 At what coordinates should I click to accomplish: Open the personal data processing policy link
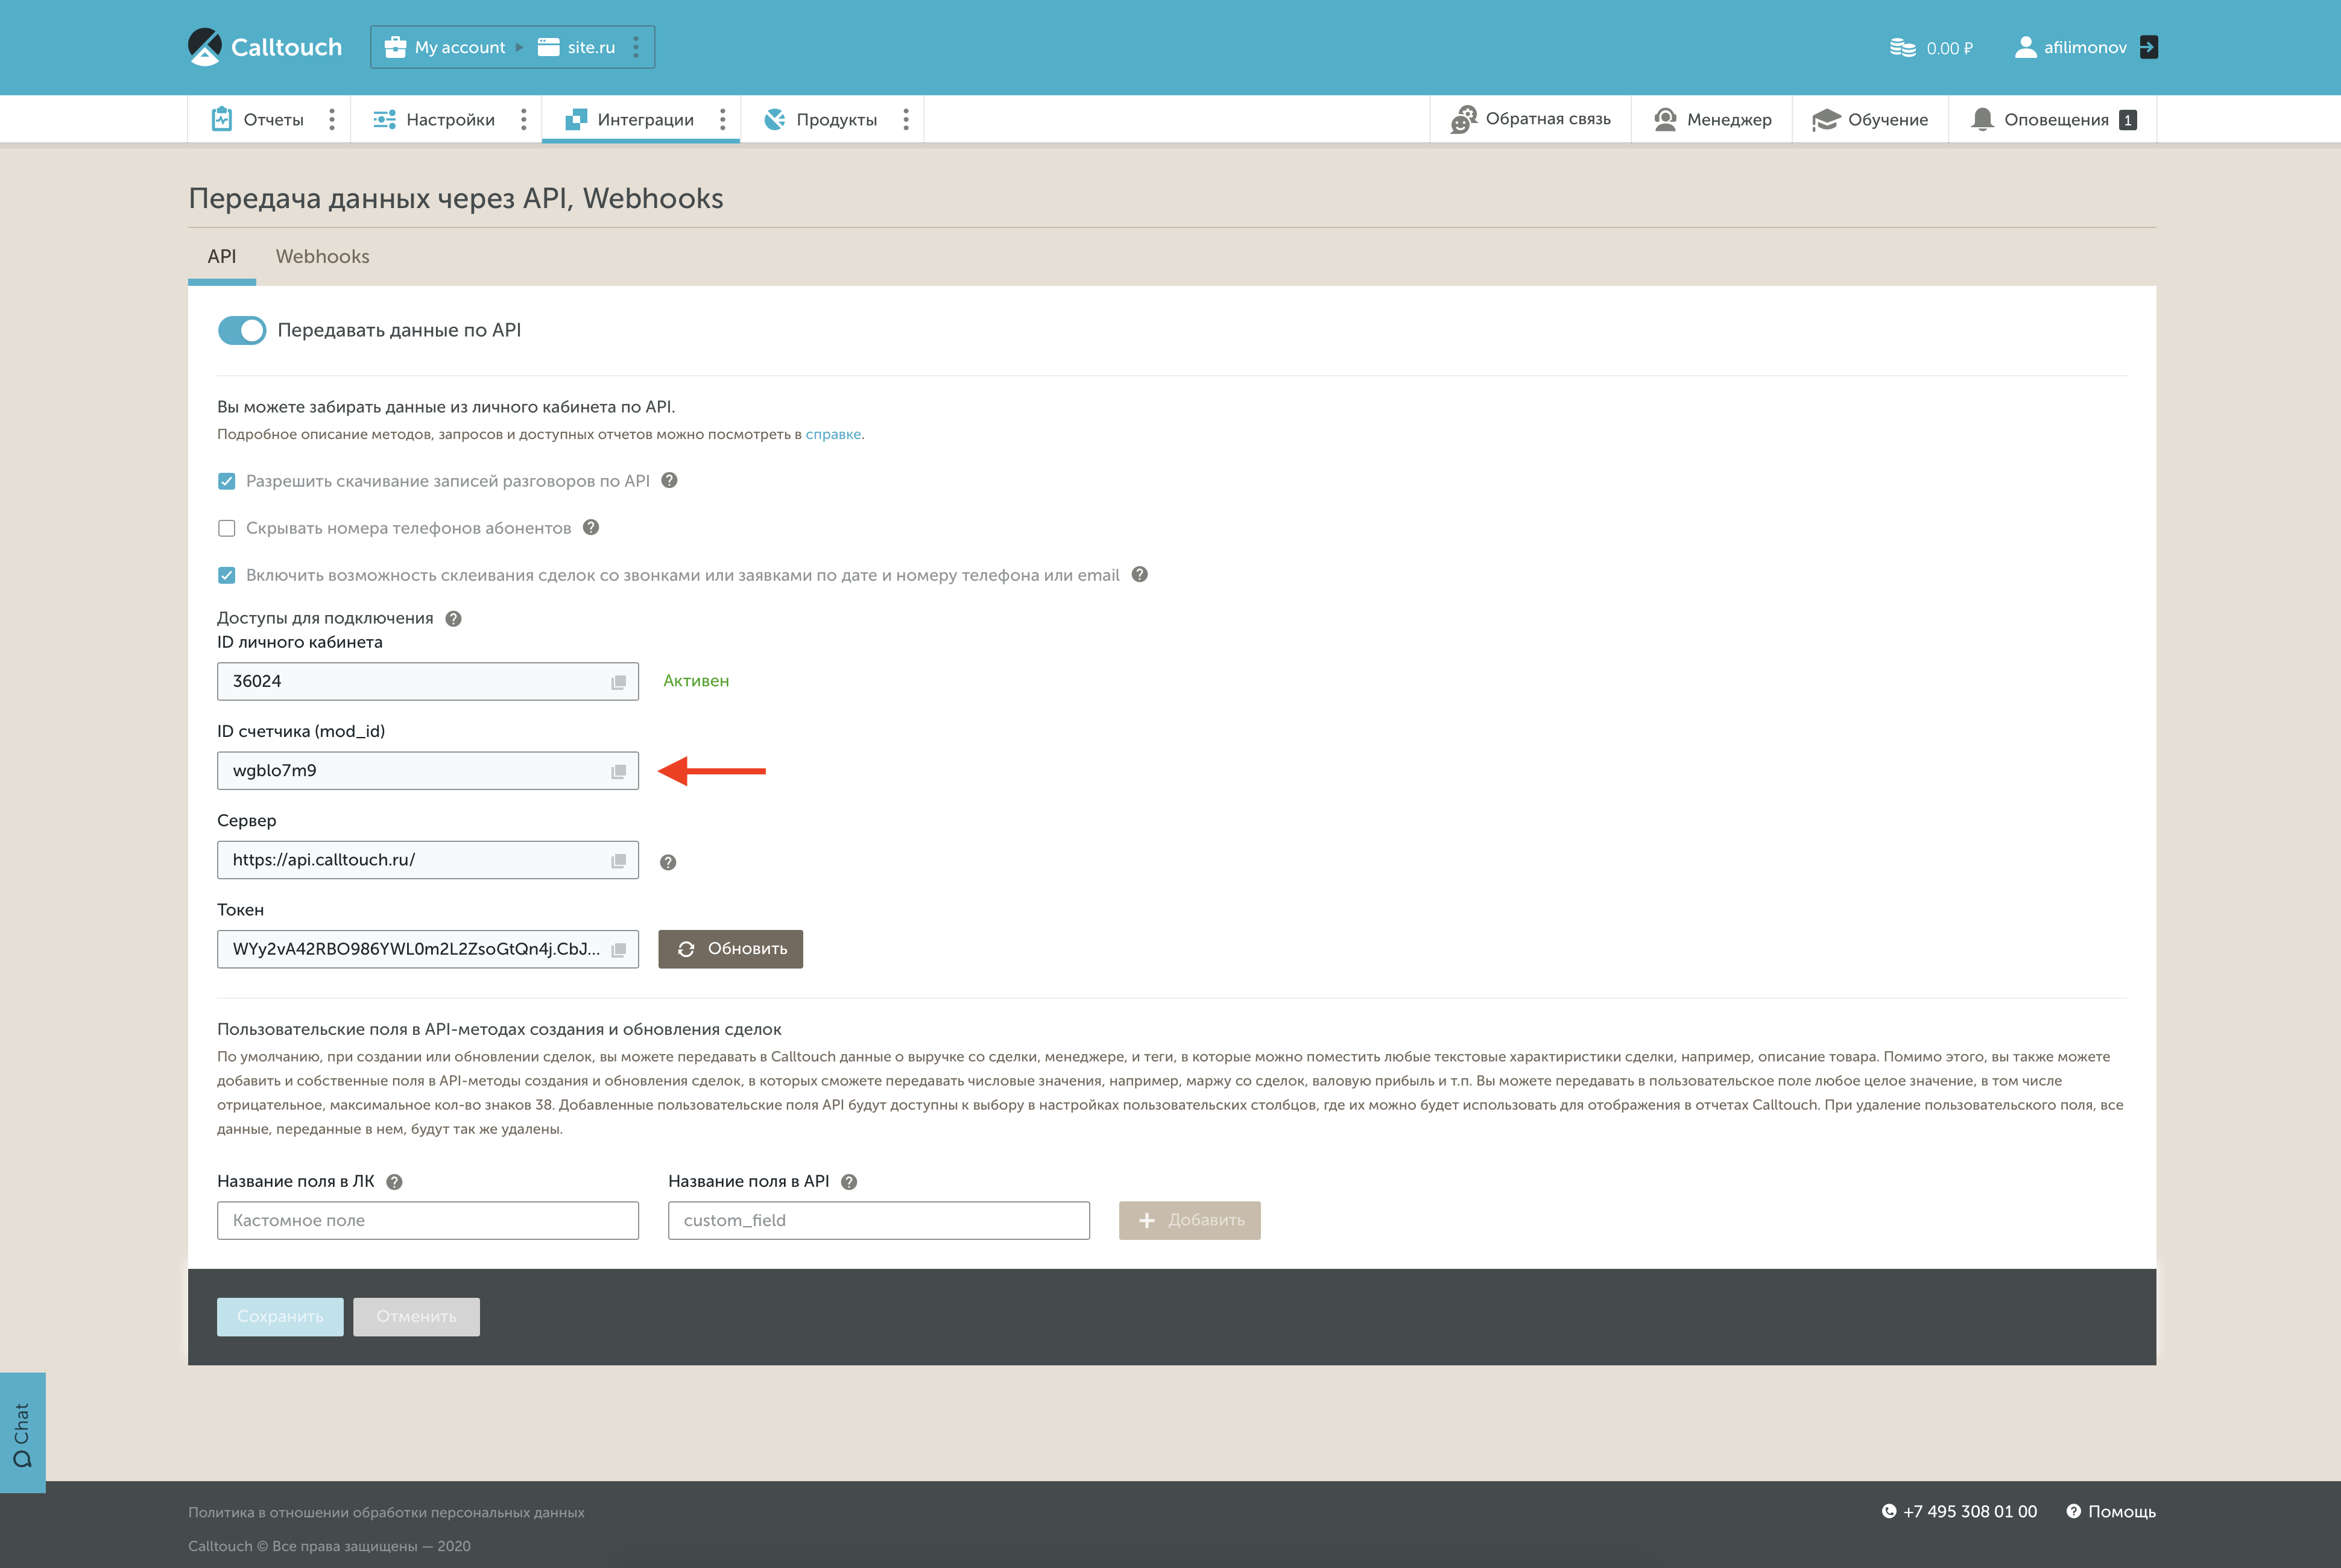pos(386,1512)
